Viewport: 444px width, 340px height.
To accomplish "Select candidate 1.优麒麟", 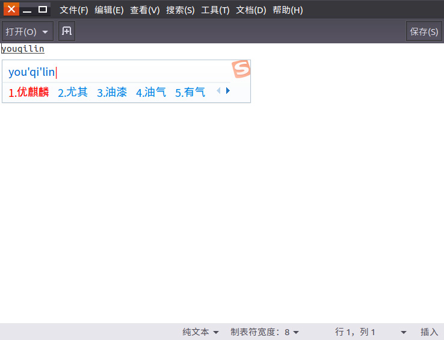I will click(29, 92).
